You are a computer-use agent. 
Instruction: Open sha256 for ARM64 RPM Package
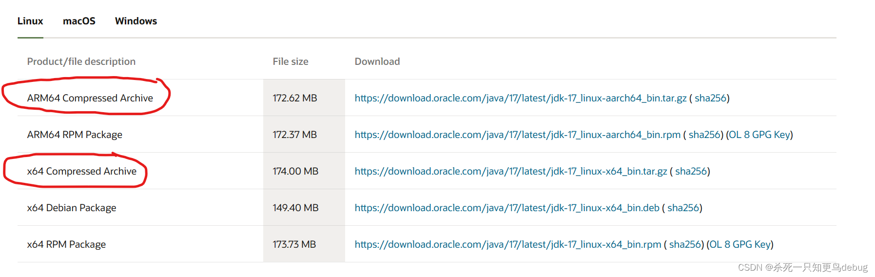(x=704, y=135)
